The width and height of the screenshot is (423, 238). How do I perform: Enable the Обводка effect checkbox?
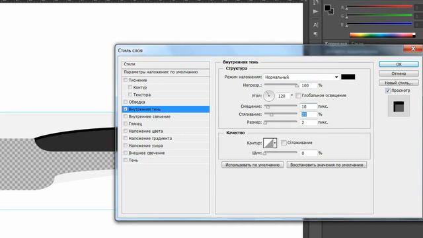[x=126, y=102]
